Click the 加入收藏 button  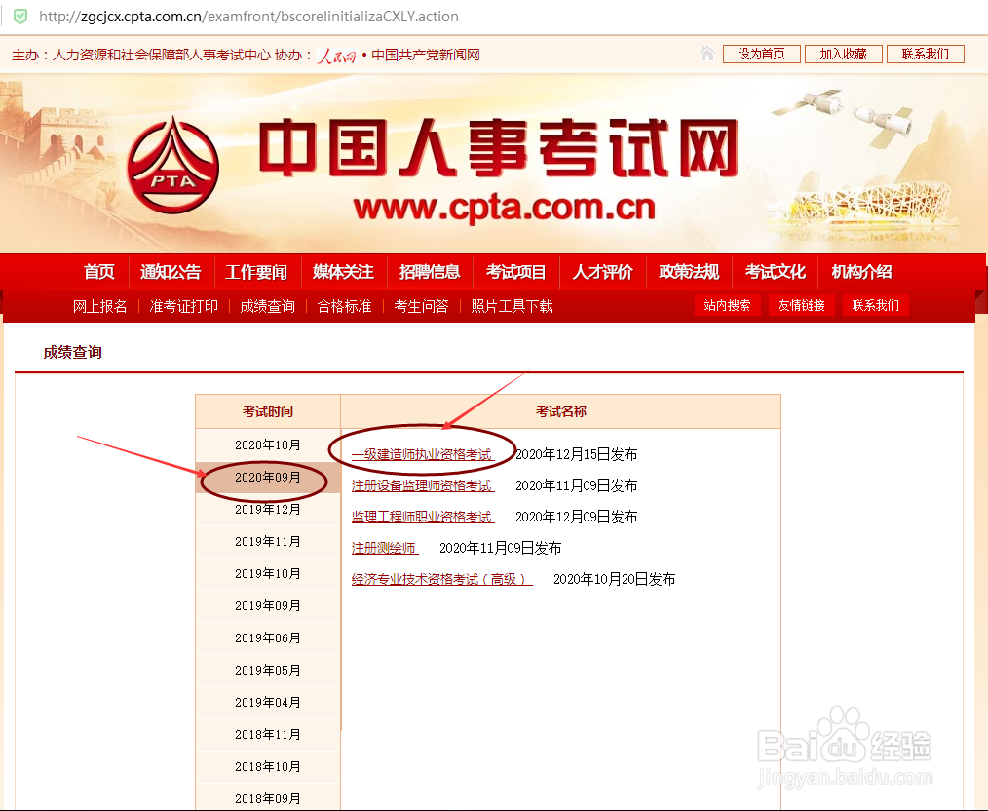point(843,54)
